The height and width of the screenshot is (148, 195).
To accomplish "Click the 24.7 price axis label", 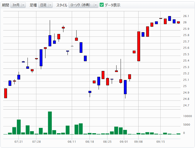I will 186,105.
